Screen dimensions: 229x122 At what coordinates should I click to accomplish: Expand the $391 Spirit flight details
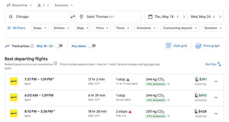coord(216,82)
